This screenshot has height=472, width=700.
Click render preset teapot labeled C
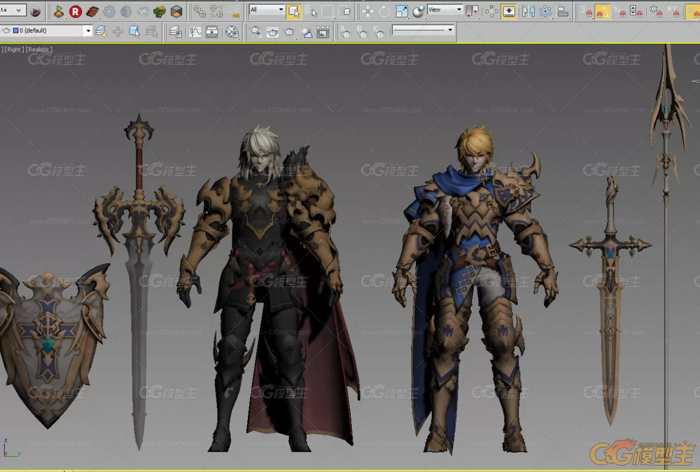tap(379, 32)
